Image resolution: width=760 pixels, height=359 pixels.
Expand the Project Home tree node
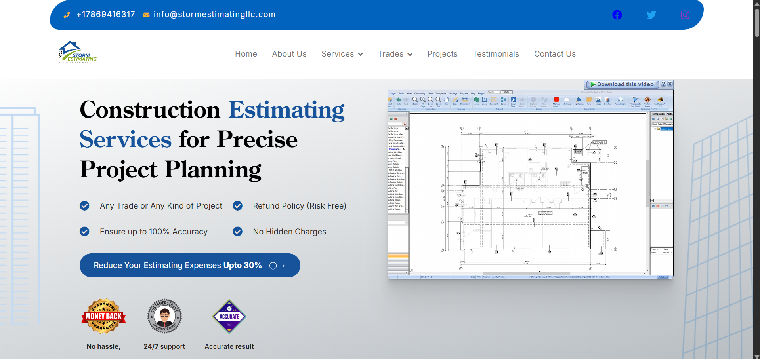coord(655,129)
